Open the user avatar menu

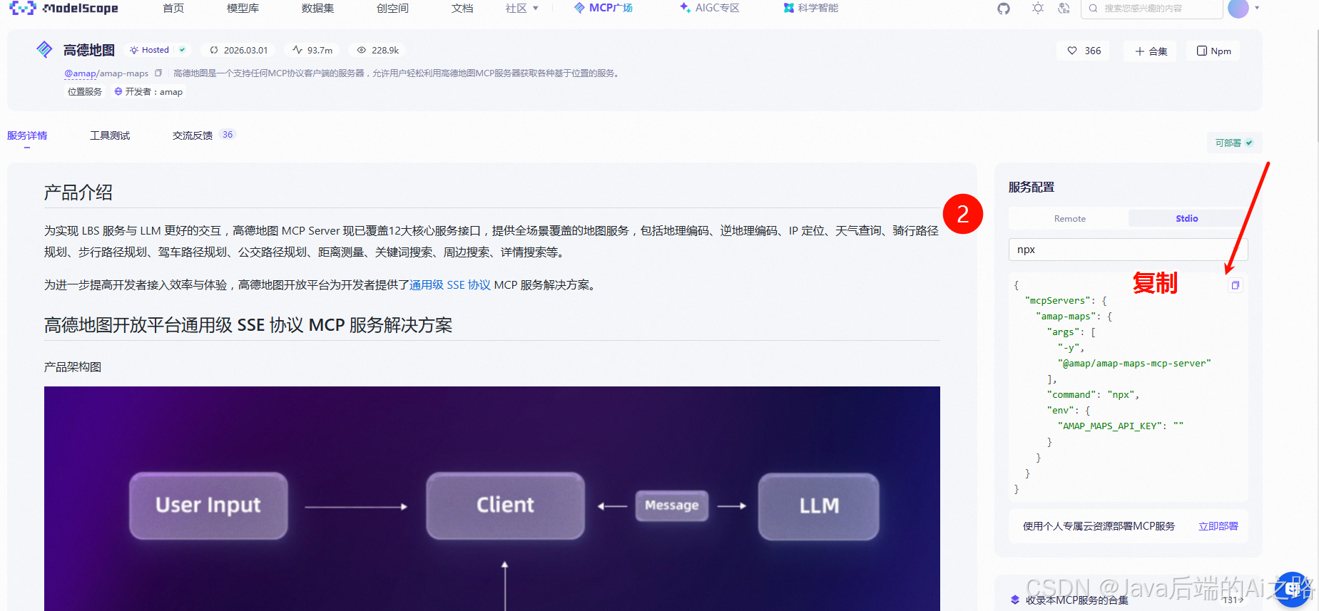click(x=1238, y=9)
